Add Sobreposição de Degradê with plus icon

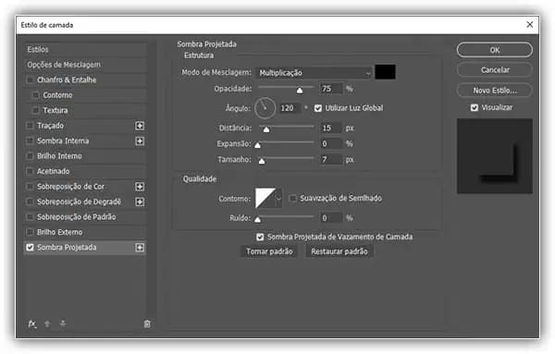140,201
